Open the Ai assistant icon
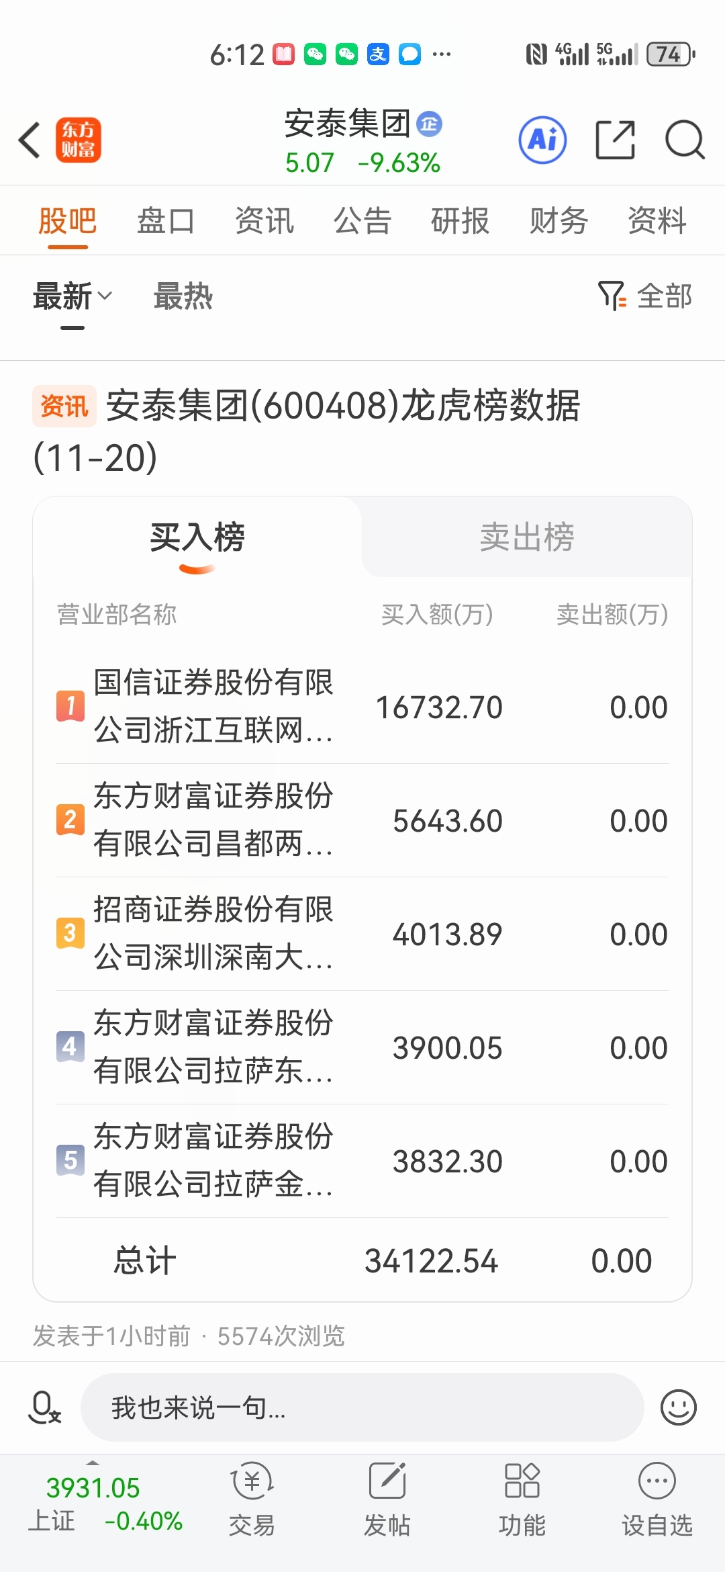Image resolution: width=725 pixels, height=1572 pixels. coord(542,140)
